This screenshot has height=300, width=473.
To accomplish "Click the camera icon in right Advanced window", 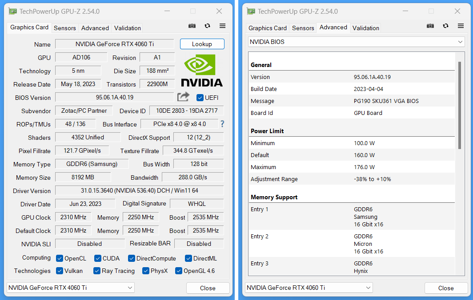I will pos(430,26).
